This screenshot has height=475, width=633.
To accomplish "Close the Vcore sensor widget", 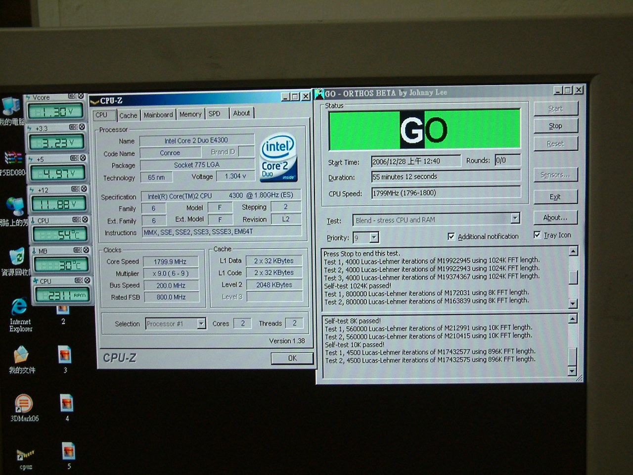I will pos(80,96).
